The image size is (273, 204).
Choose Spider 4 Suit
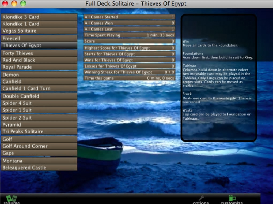pos(39,103)
